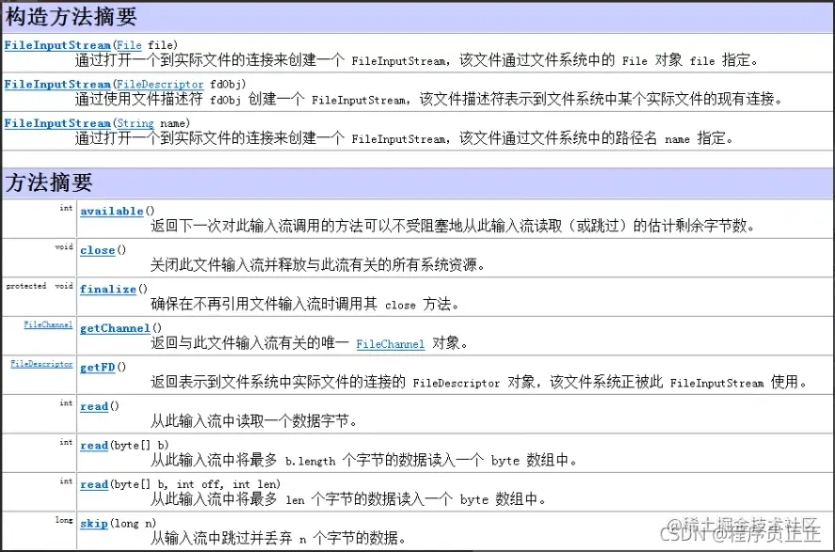Click the description 从此输入流中读取一个数据字节
This screenshot has height=552, width=835.
coord(253,420)
